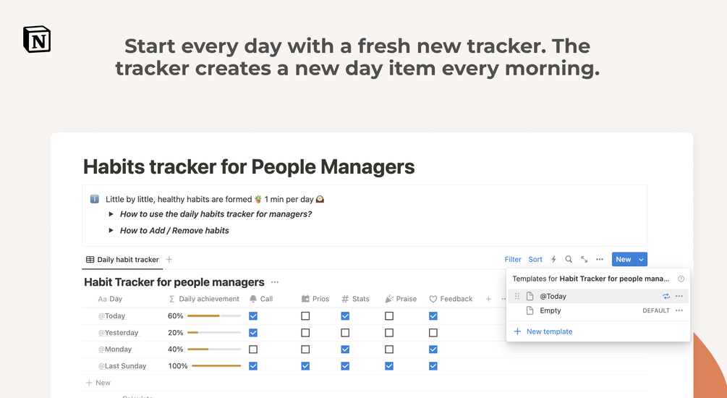Screen dimensions: 727x398
Task: Open the database search icon
Action: point(569,259)
